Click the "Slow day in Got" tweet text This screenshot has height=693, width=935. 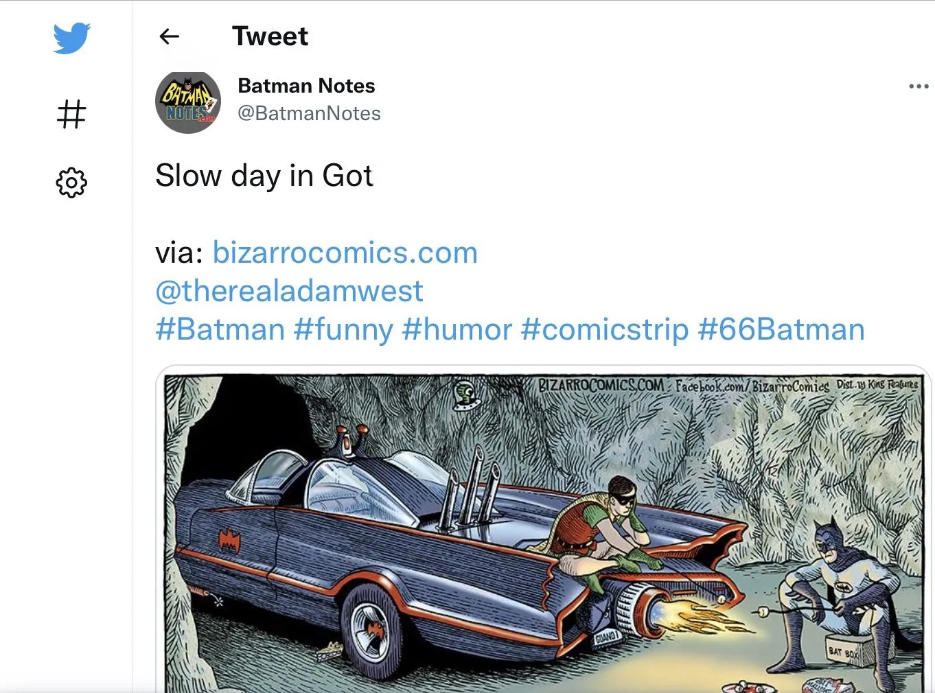(x=264, y=176)
